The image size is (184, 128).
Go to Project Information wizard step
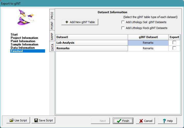pos(24,38)
